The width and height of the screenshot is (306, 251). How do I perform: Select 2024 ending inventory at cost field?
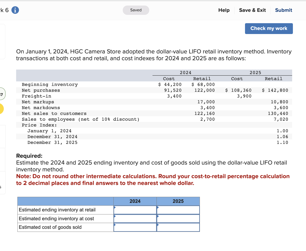point(135,218)
